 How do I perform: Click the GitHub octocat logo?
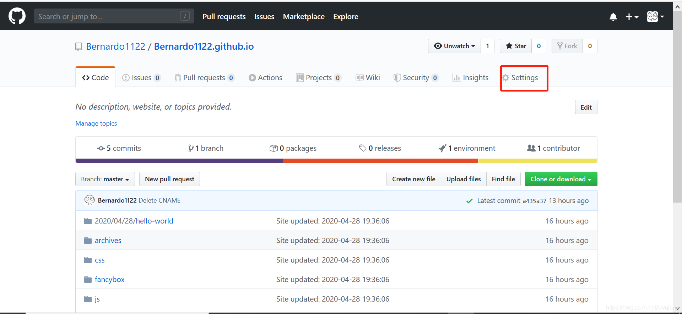tap(17, 16)
